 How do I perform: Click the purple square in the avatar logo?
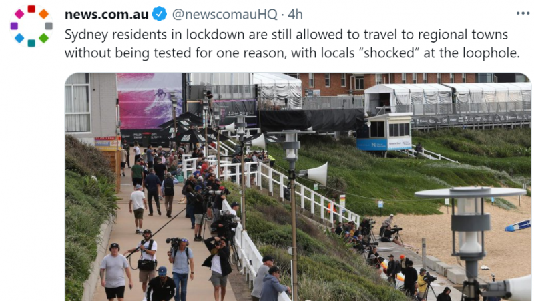tap(14, 26)
